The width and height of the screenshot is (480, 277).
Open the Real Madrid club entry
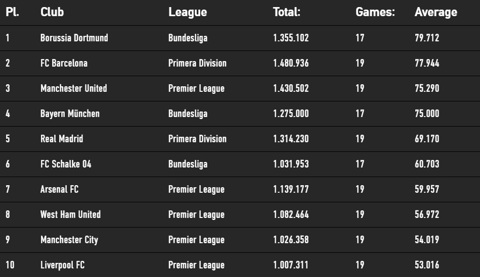pos(62,139)
